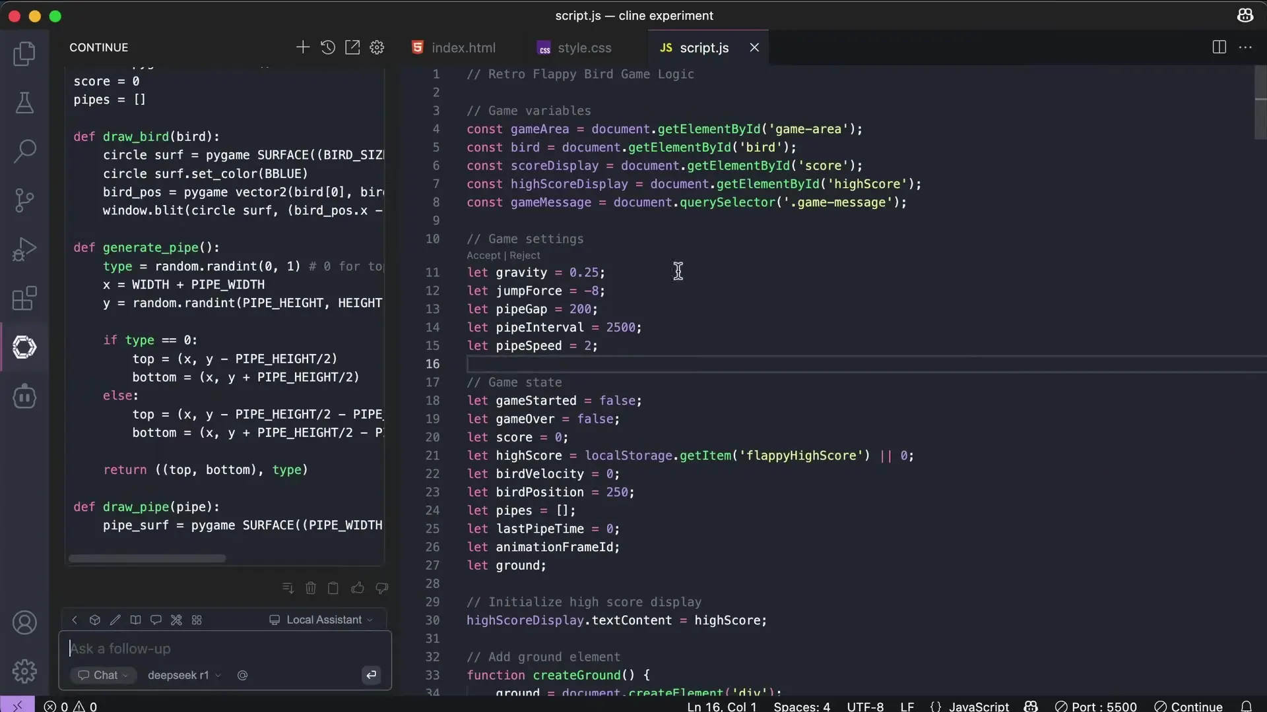Open the Testing flask view
1267x712 pixels.
coord(24,102)
